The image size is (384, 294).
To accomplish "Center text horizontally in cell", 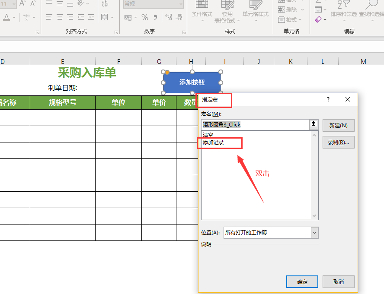I will point(60,17).
